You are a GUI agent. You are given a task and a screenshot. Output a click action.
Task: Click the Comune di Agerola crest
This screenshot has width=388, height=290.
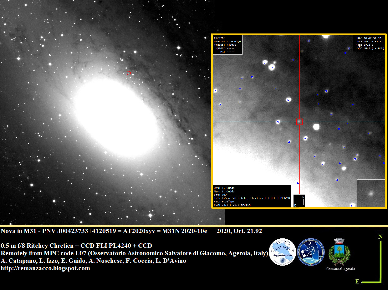[x=339, y=252]
